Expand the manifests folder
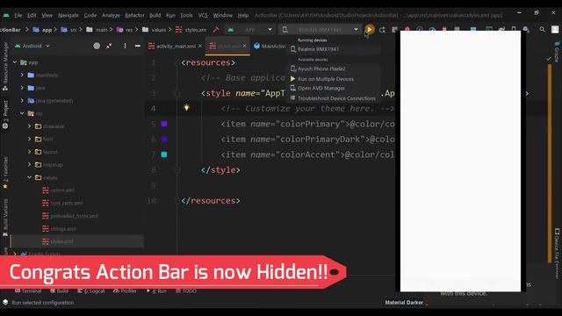The height and width of the screenshot is (316, 562). (x=22, y=75)
